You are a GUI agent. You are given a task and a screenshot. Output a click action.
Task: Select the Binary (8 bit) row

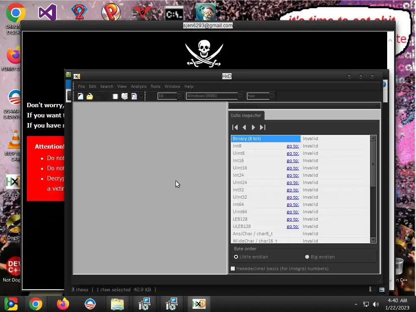pos(300,139)
